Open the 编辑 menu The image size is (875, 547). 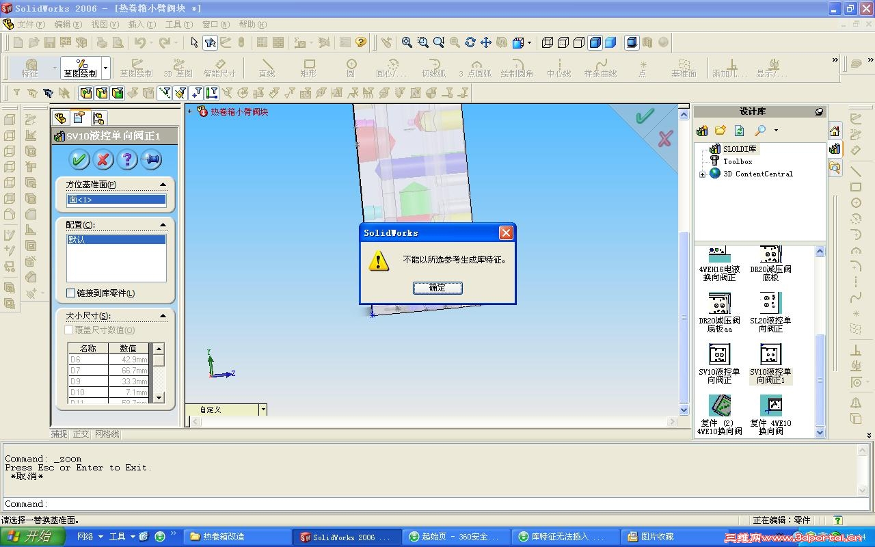click(x=68, y=25)
